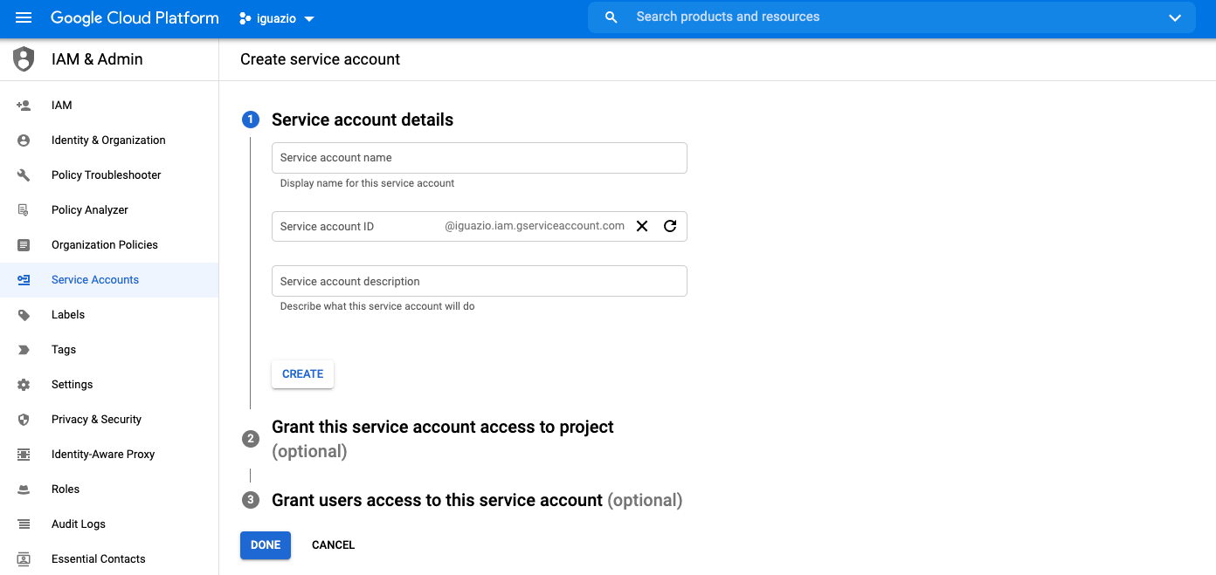Image resolution: width=1216 pixels, height=575 pixels.
Task: Click the '@iguazio.iam.gserviceaccount.com' suffix text
Action: (535, 226)
